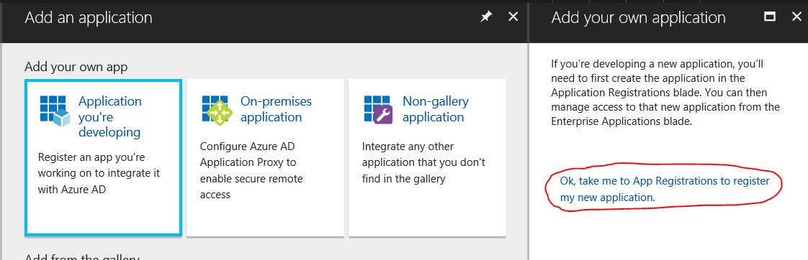Screen dimensions: 808x260
Task: Click the Application you're developing grid-cube icon
Action: [55, 111]
